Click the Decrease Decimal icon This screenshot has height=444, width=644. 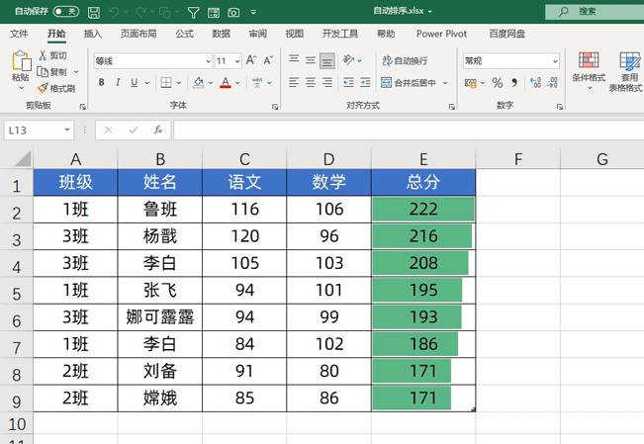pyautogui.click(x=553, y=83)
